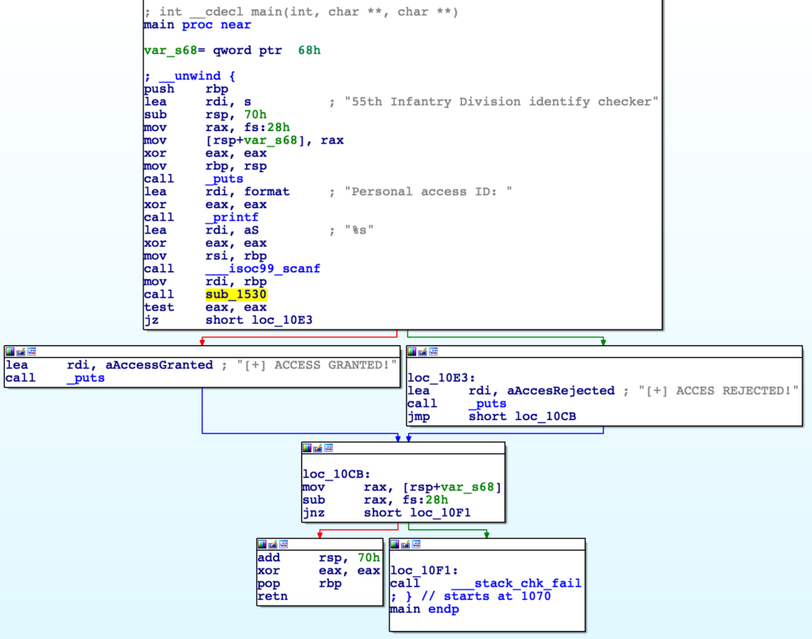
Task: Click the aAccessGranted string reference
Action: pyautogui.click(x=140, y=365)
